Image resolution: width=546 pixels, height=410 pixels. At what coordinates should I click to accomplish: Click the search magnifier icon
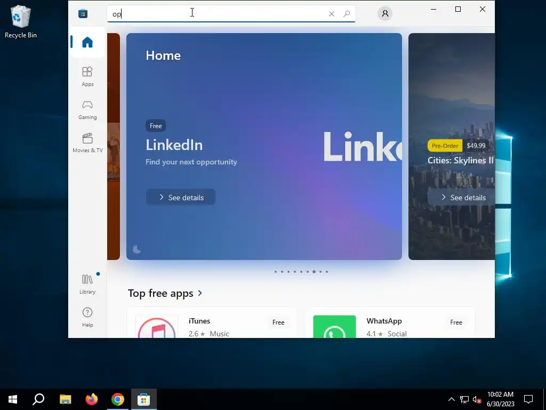347,14
